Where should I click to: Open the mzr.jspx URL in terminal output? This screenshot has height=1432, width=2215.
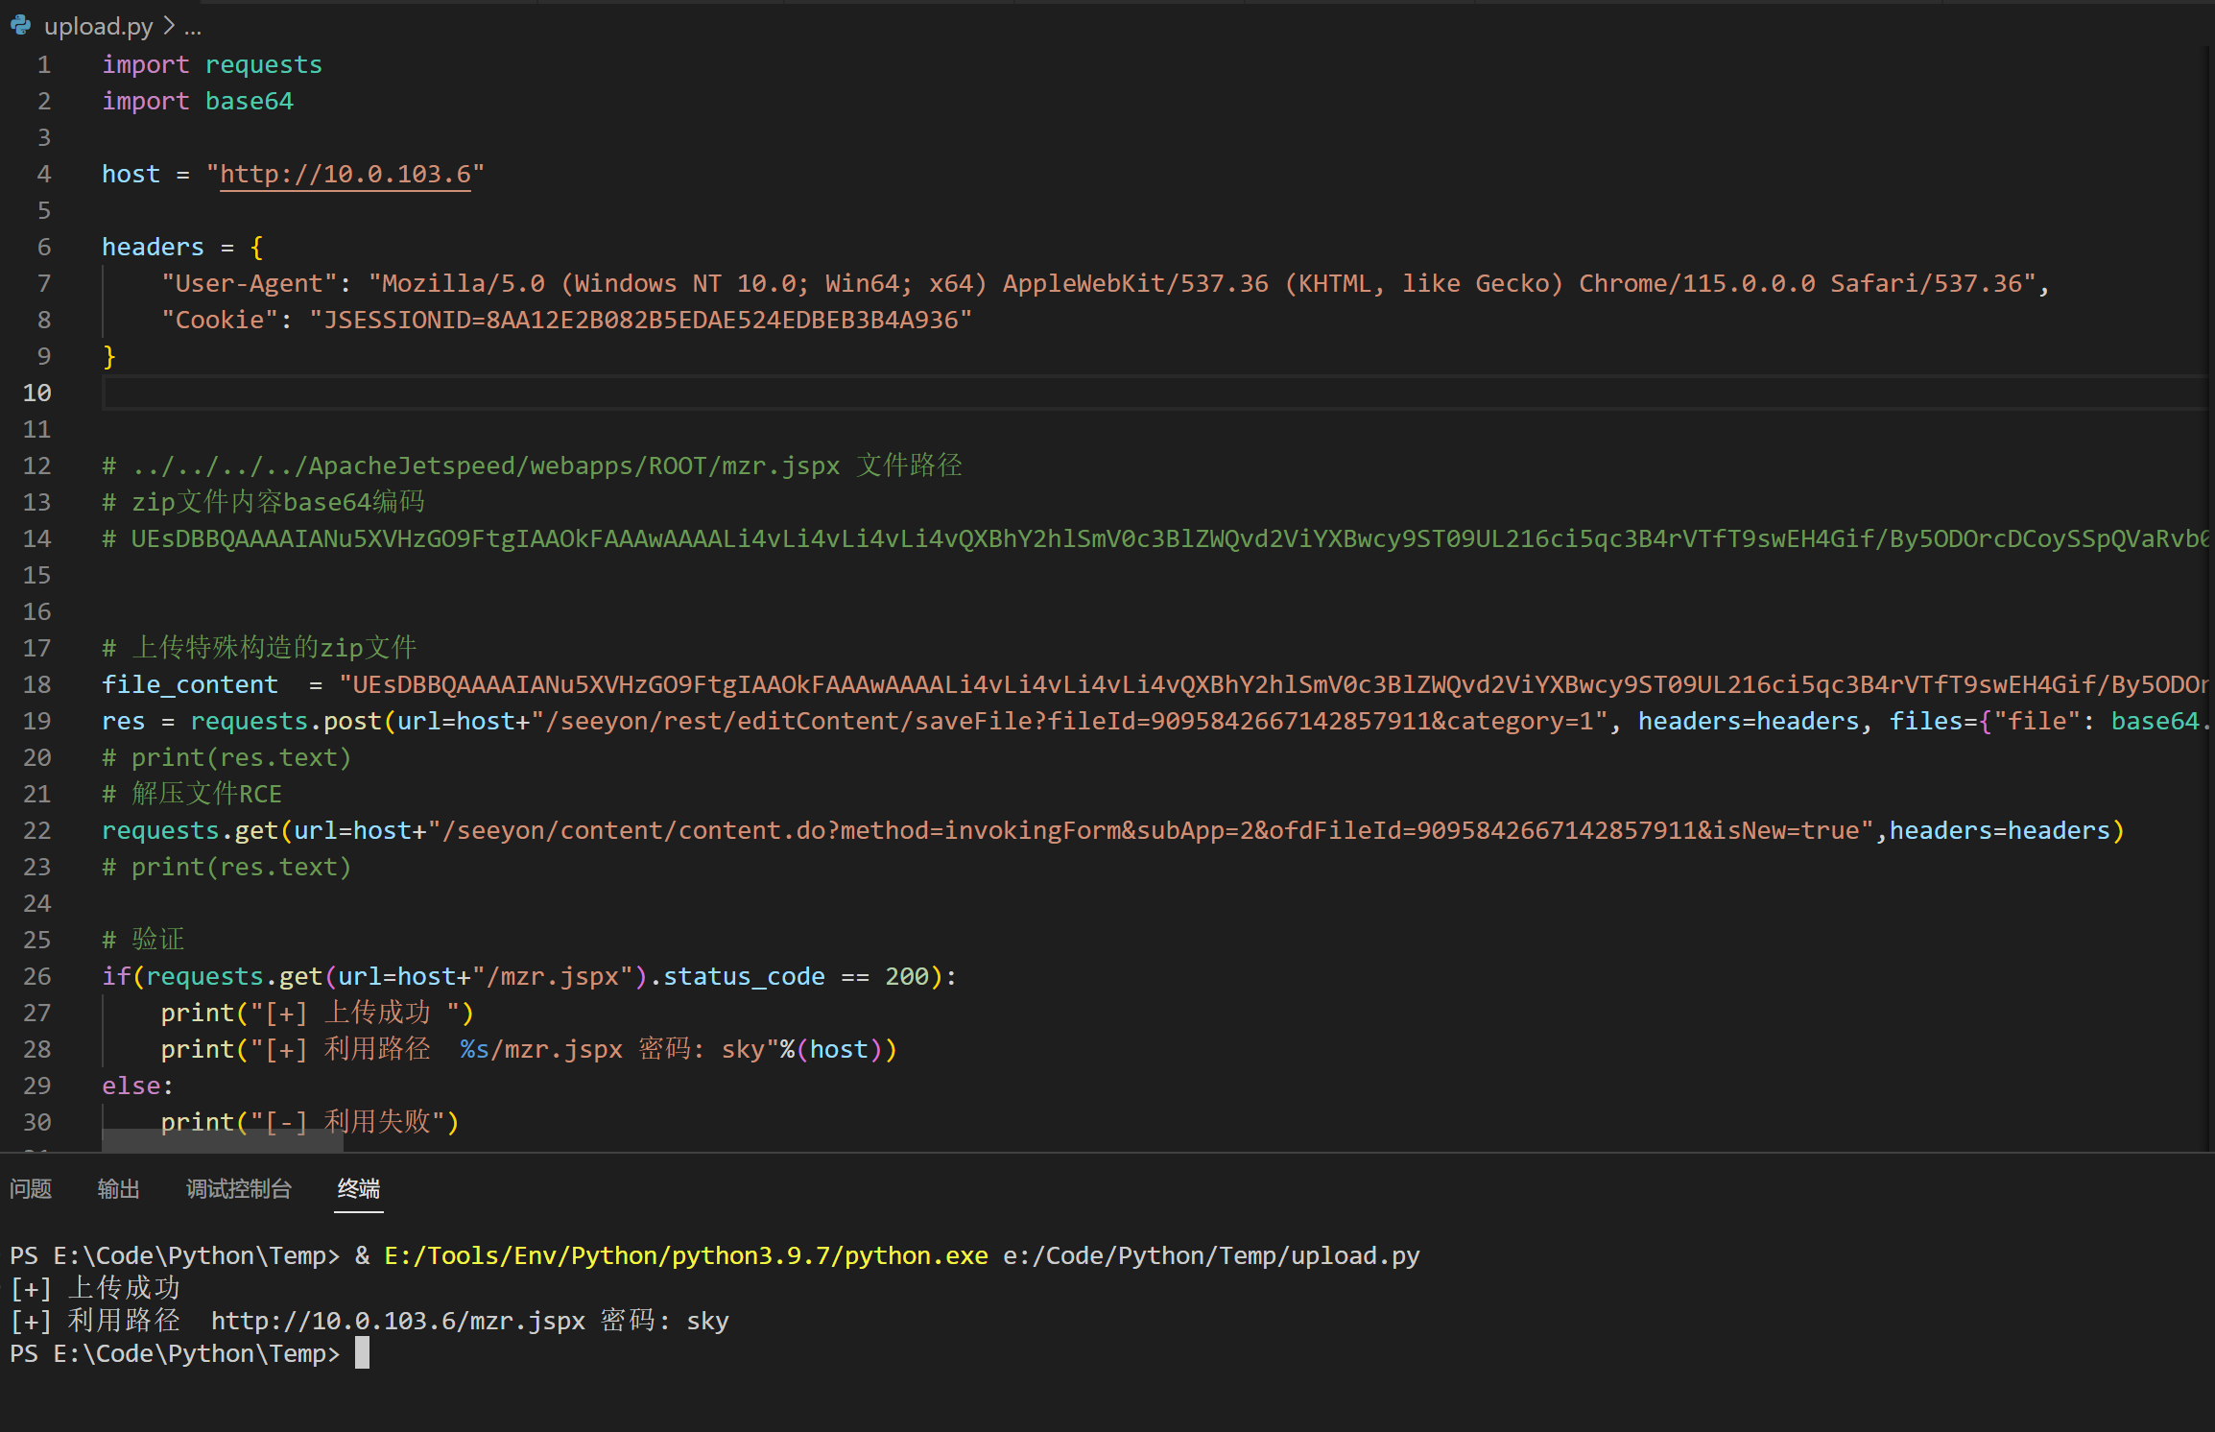397,1321
